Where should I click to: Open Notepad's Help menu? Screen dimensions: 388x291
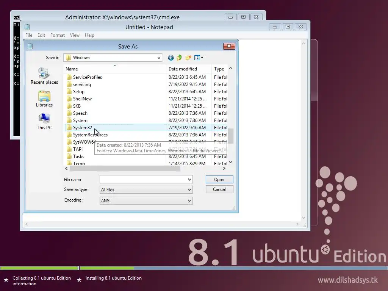tap(89, 35)
